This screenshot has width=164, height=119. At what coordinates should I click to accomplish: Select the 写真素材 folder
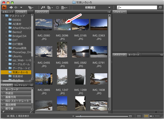pyautogui.click(x=16, y=76)
